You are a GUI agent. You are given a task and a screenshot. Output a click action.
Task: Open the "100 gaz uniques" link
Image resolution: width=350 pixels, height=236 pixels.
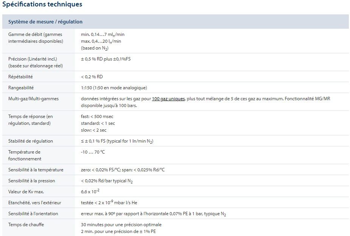click(168, 99)
